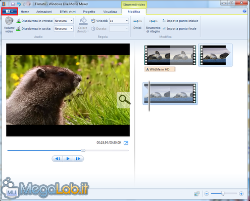The height and width of the screenshot is (201, 250).
Task: Open the Progetto tab
Action: pyautogui.click(x=89, y=12)
